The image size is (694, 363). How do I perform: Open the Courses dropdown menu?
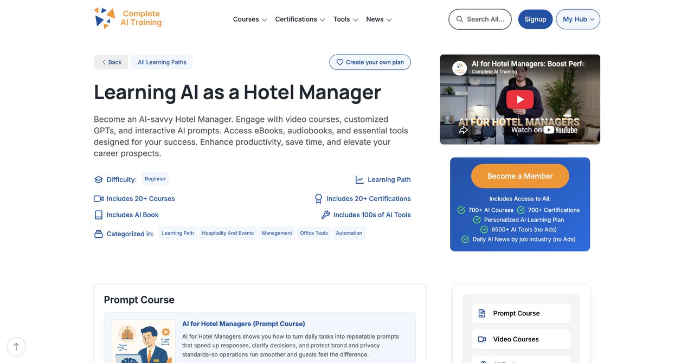point(250,19)
